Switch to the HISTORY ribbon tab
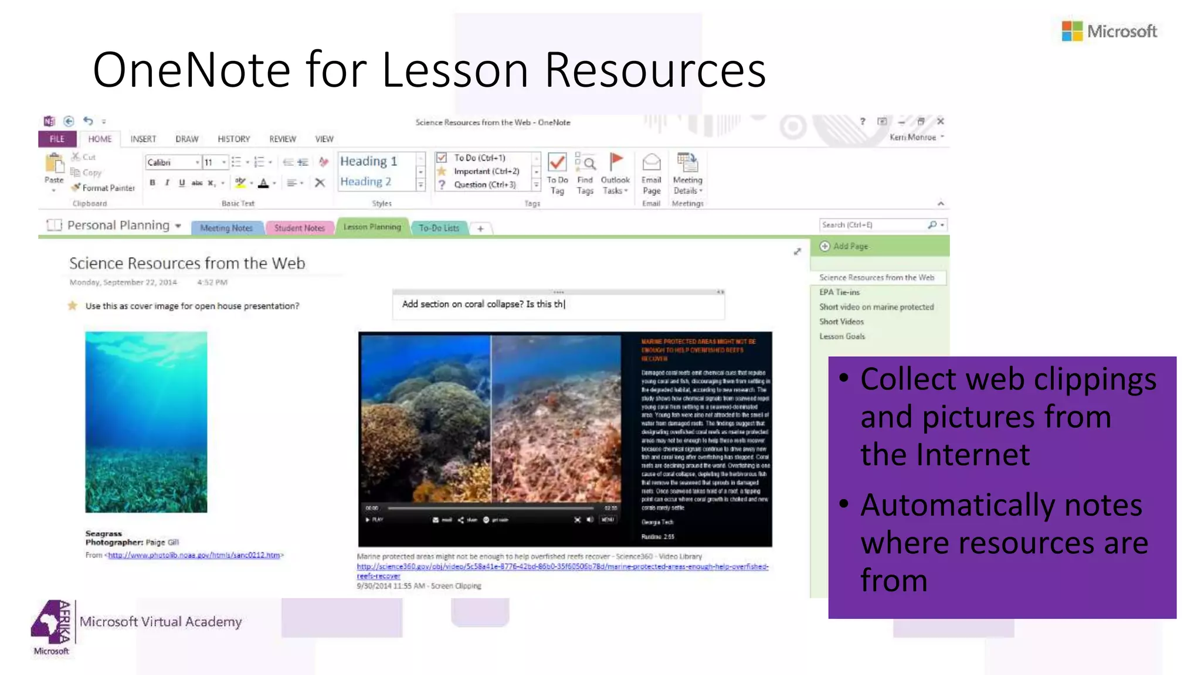The width and height of the screenshot is (1201, 675). click(234, 139)
